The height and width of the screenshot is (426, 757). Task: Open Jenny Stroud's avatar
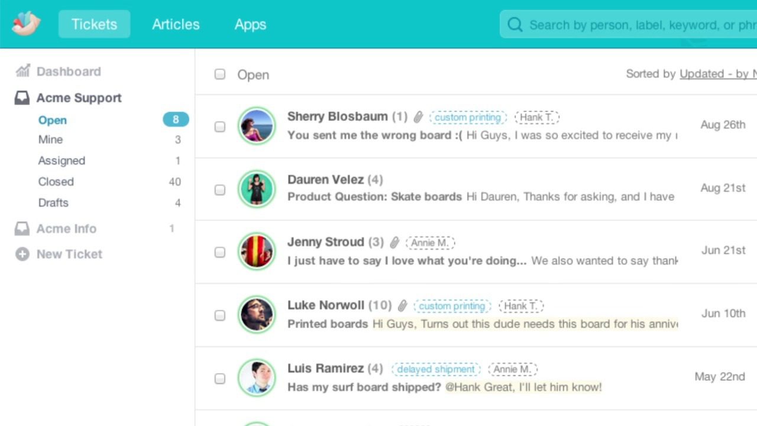(x=257, y=251)
